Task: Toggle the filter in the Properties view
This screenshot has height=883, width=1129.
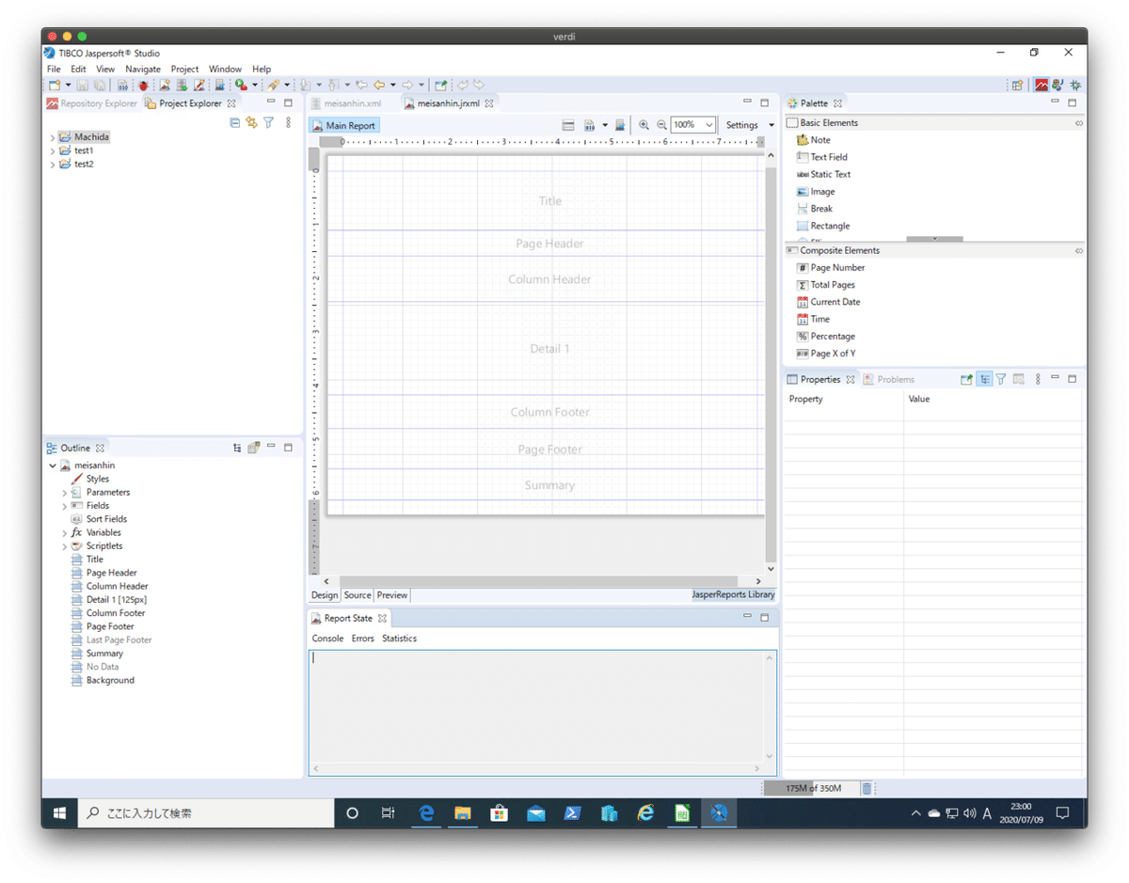Action: point(1002,379)
